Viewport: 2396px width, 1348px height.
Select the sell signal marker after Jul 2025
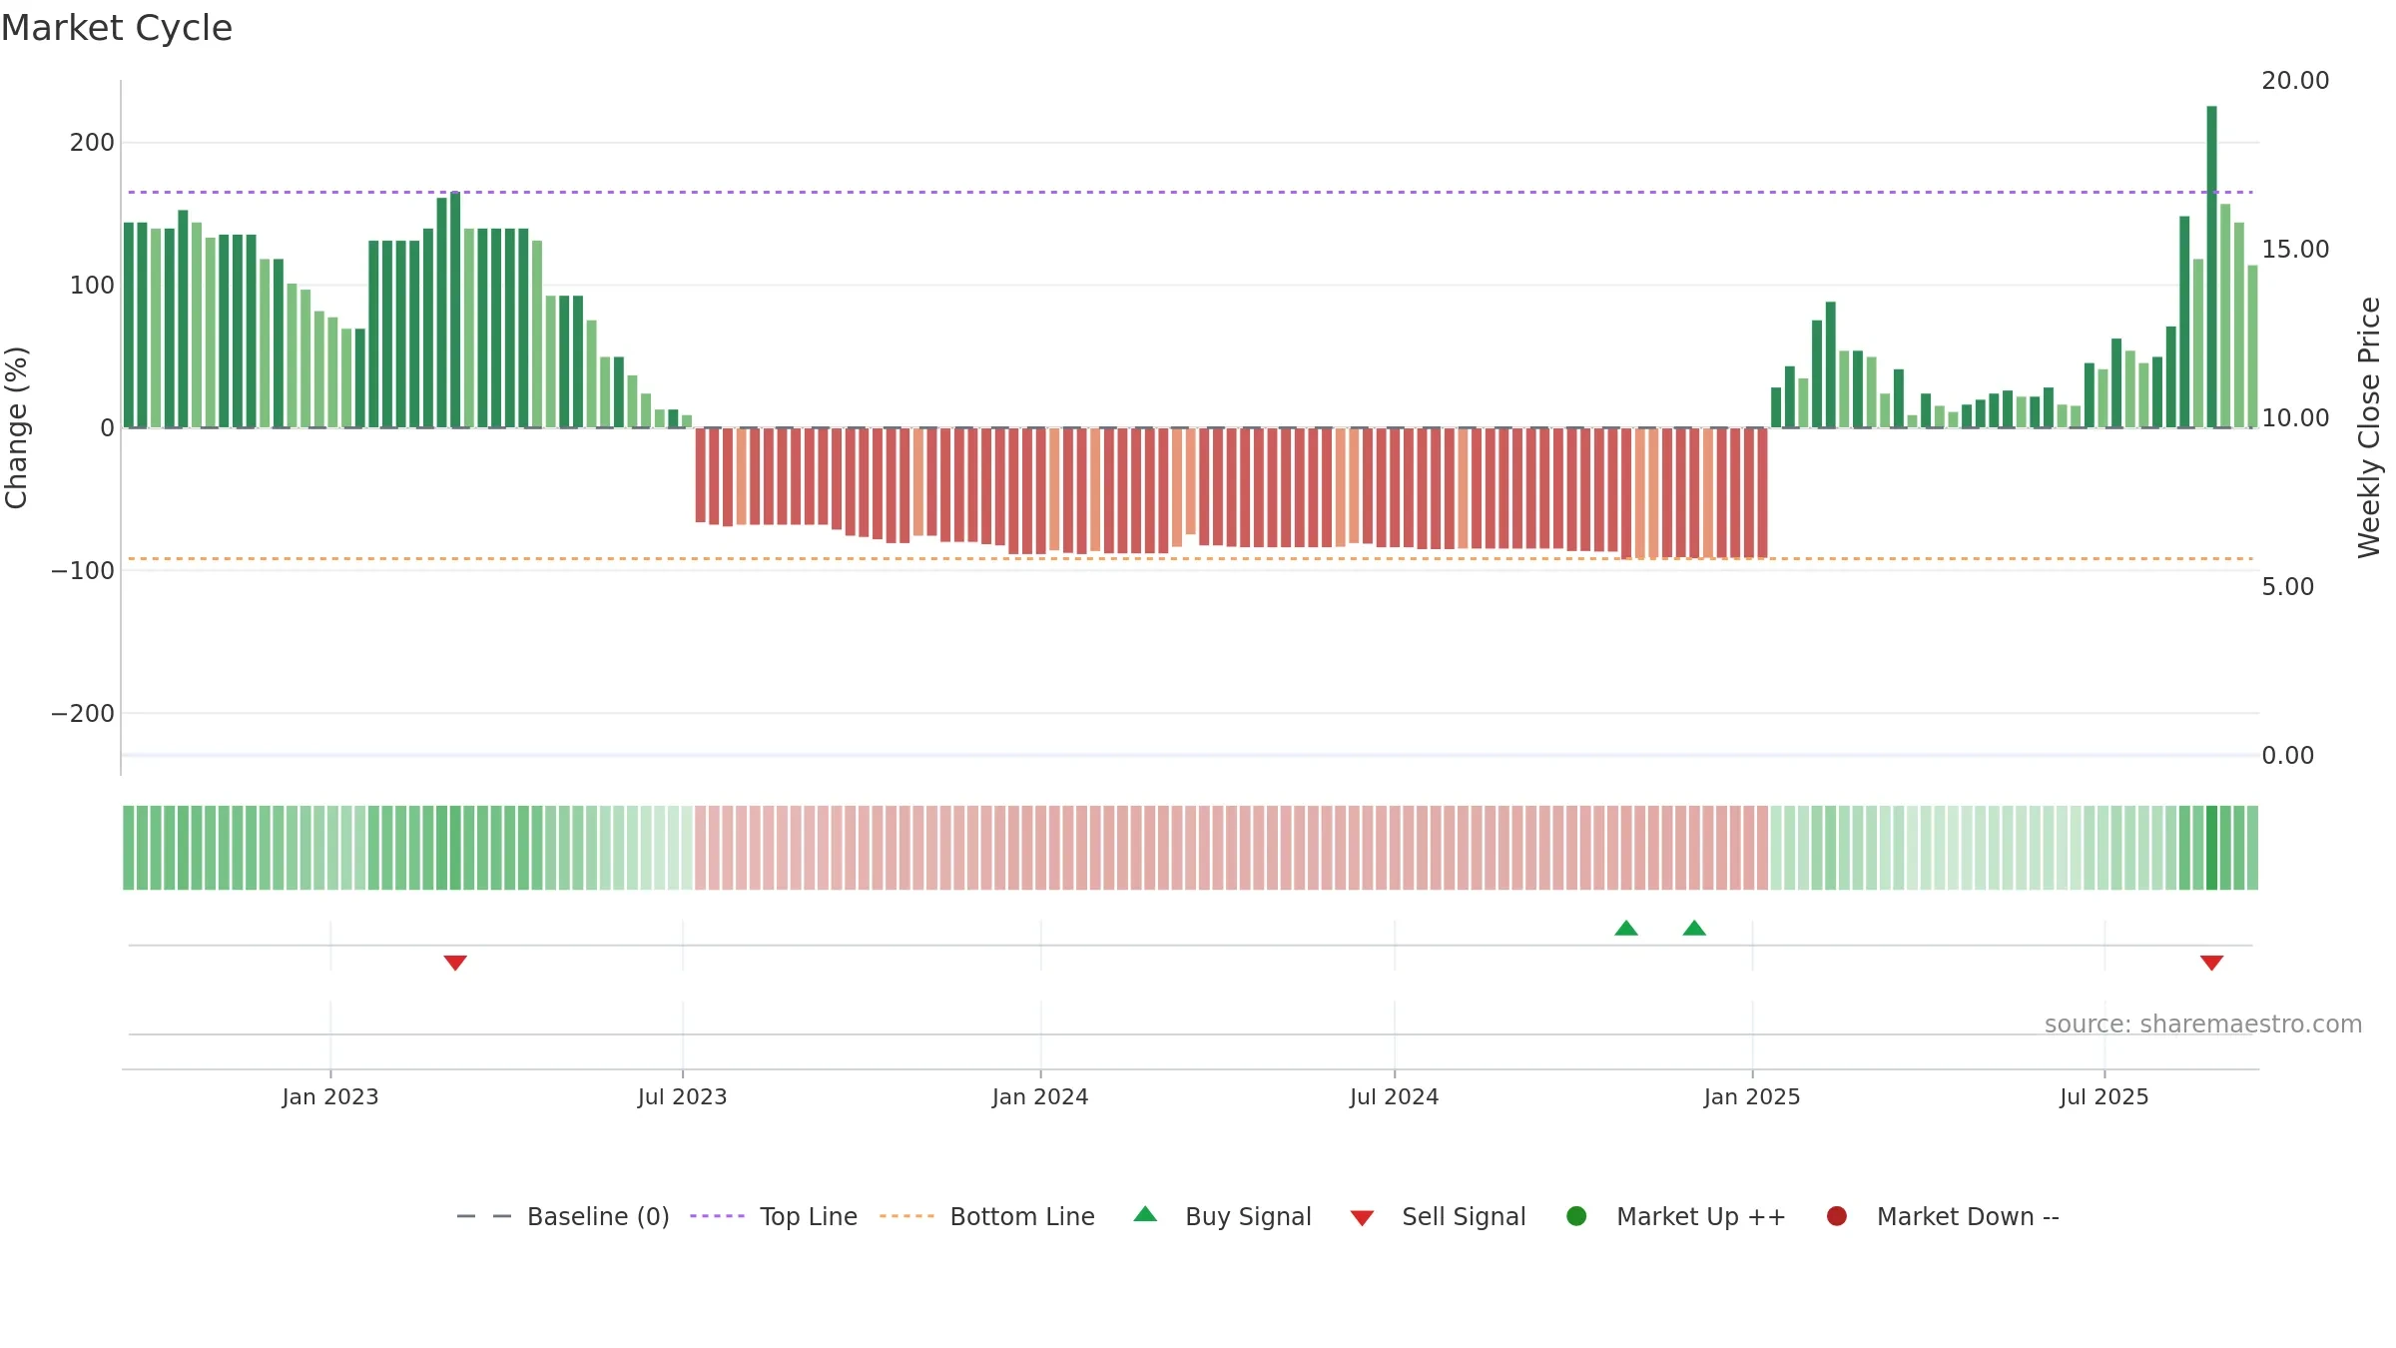point(2211,963)
